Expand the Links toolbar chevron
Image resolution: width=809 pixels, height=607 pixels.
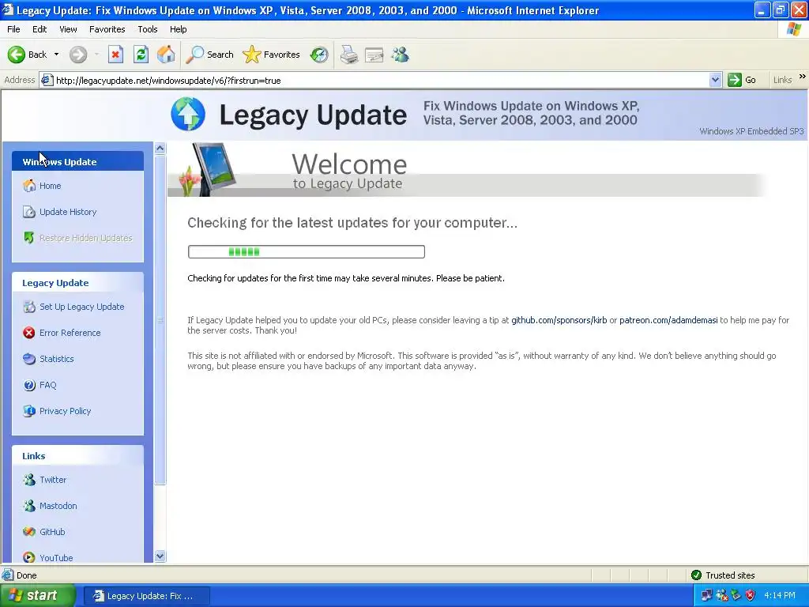(x=802, y=77)
